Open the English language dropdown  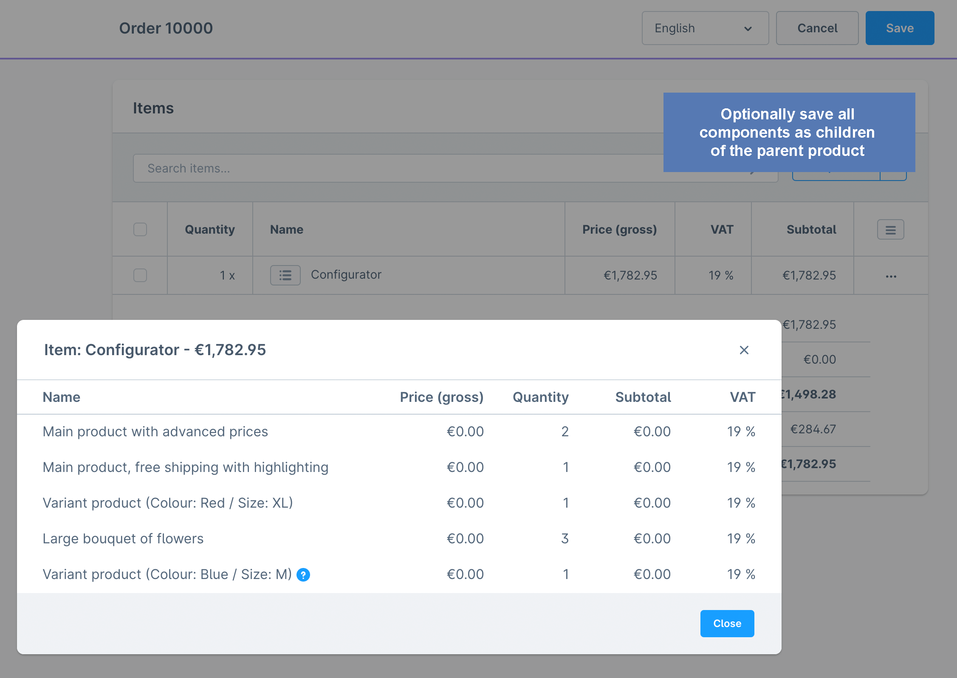[705, 28]
